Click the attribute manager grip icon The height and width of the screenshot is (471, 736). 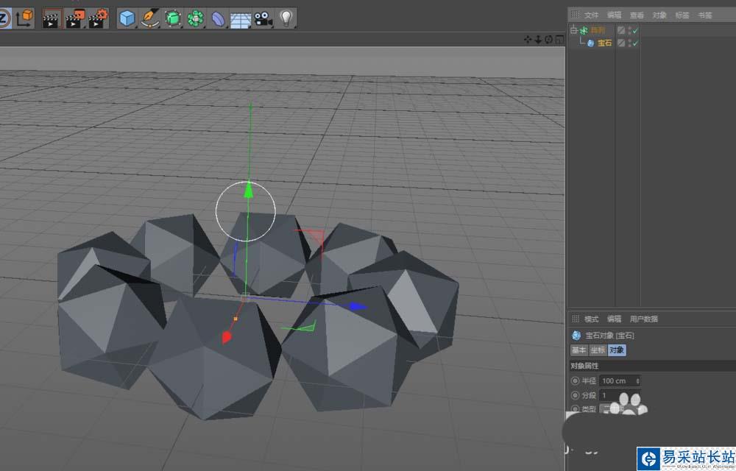(575, 319)
